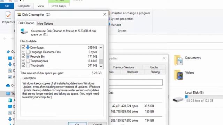Click the Documents folder label
The image size is (223, 125).
point(193,58)
